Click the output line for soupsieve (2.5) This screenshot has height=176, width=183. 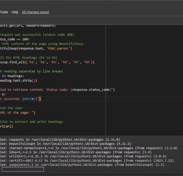pyautogui.click(x=82, y=165)
